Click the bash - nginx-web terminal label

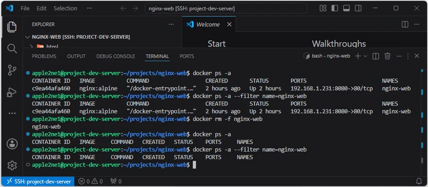click(327, 56)
